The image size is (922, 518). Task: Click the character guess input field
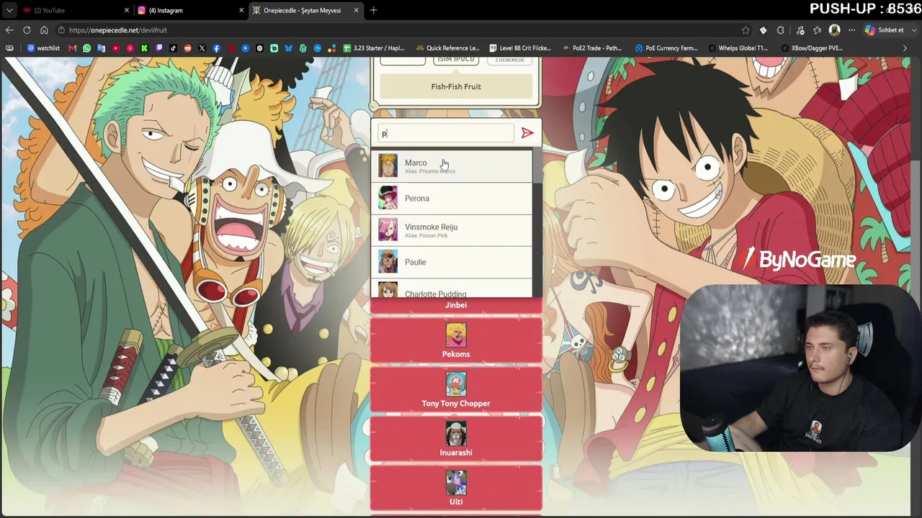coord(447,133)
